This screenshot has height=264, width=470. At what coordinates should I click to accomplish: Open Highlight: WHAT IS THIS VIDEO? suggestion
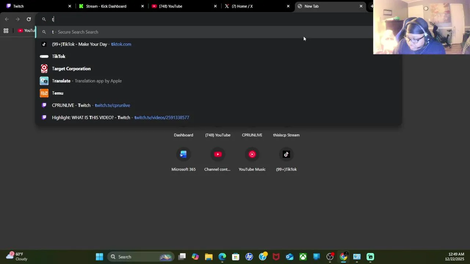tap(218, 117)
